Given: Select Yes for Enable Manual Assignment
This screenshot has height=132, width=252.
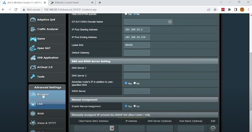Looking at the screenshot, I should coord(126,106).
